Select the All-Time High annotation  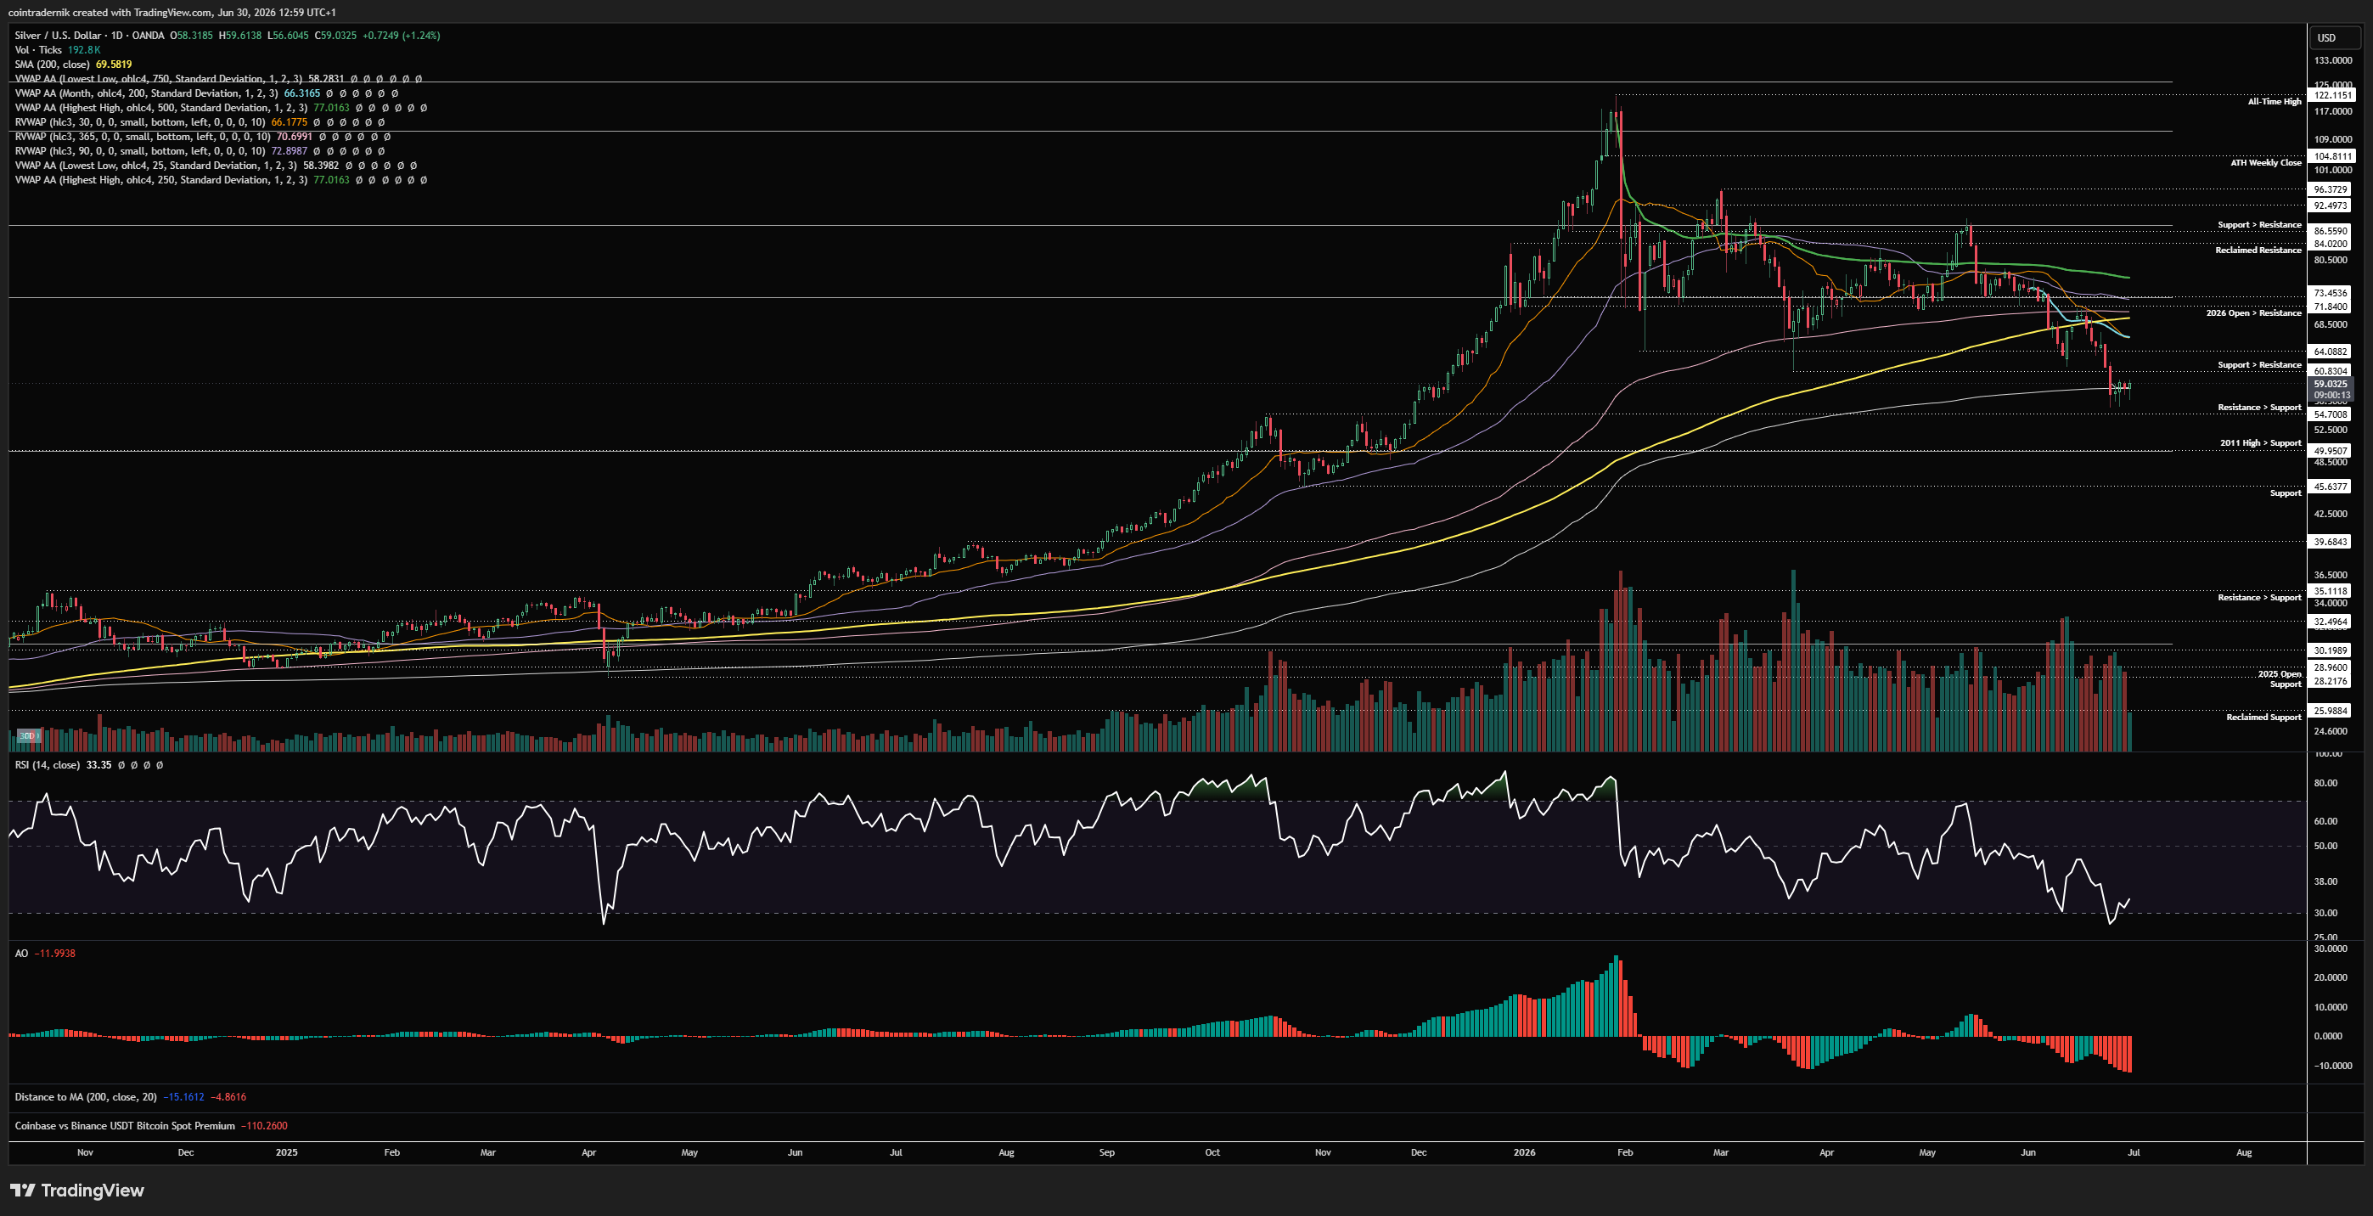point(2275,101)
